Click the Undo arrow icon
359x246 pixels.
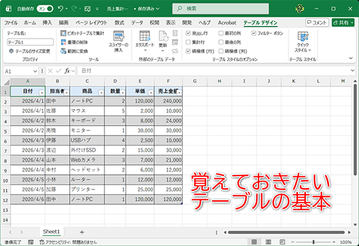tap(60, 9)
